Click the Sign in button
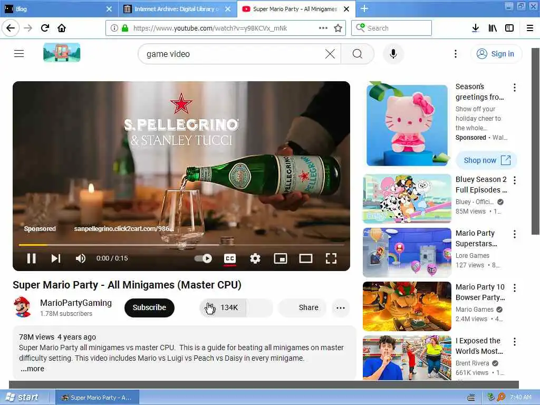Image resolution: width=540 pixels, height=405 pixels. 496,54
